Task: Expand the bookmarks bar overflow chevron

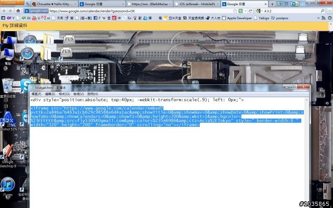Action: click(x=318, y=18)
